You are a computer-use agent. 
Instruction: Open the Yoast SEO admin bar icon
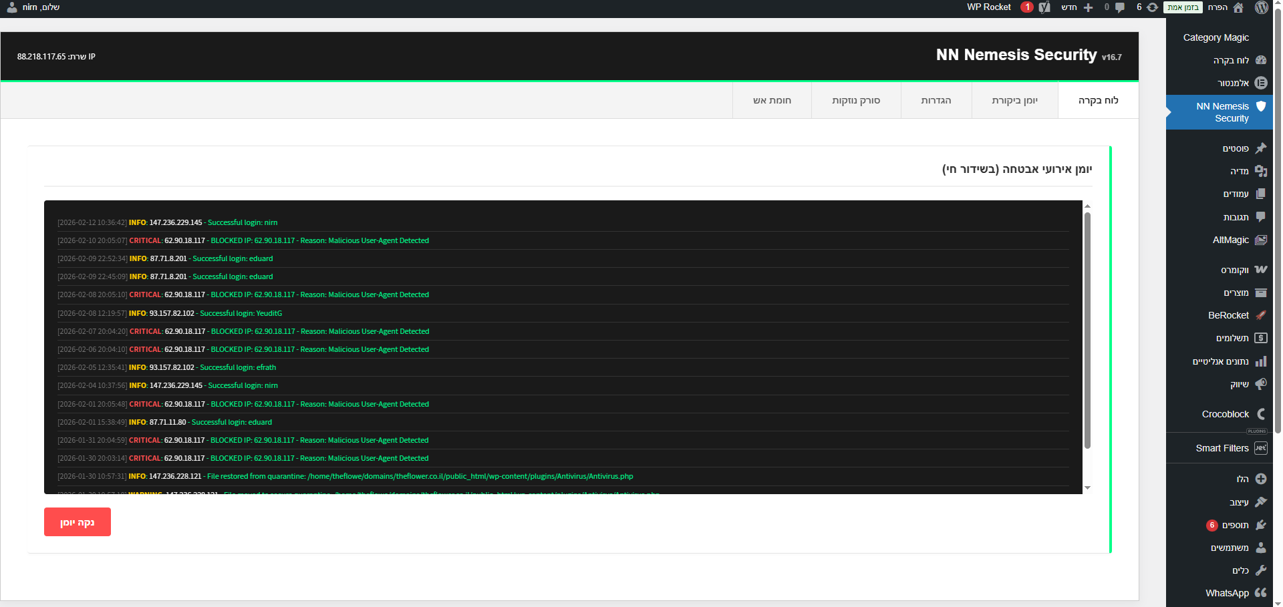pos(1044,7)
